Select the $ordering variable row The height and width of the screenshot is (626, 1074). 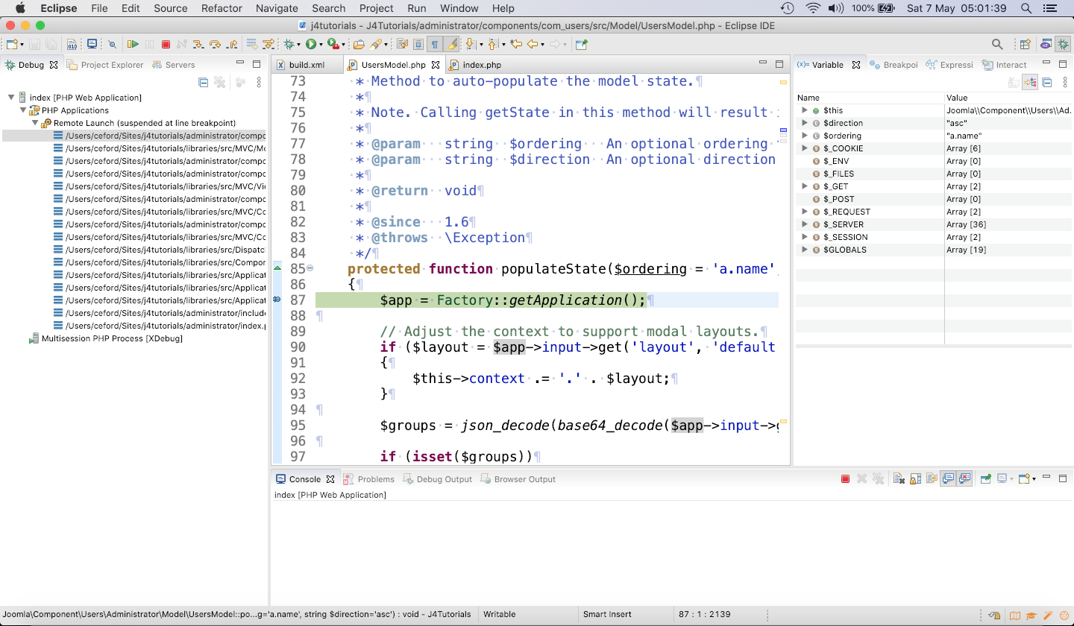(x=934, y=136)
